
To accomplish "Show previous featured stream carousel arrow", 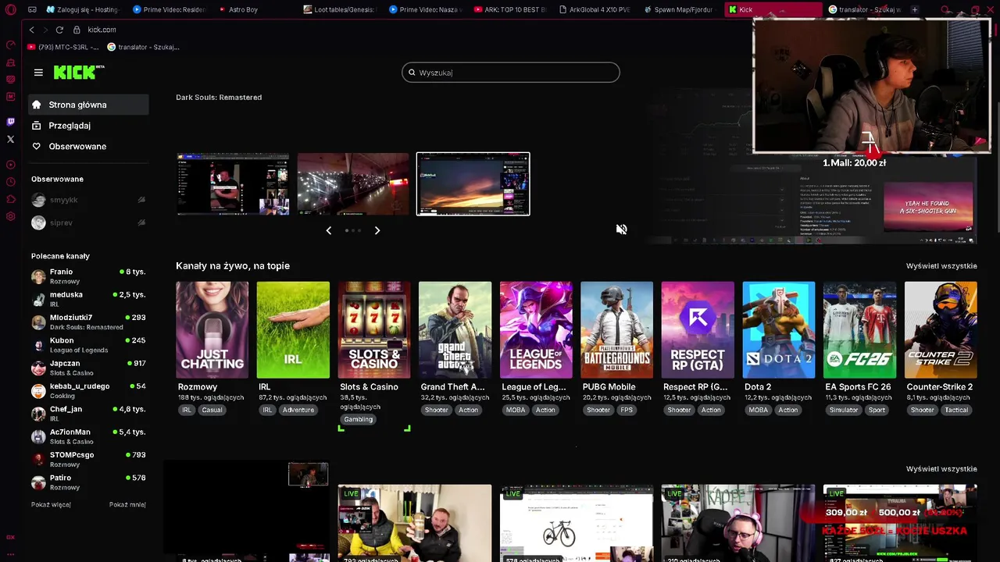I will (x=329, y=230).
